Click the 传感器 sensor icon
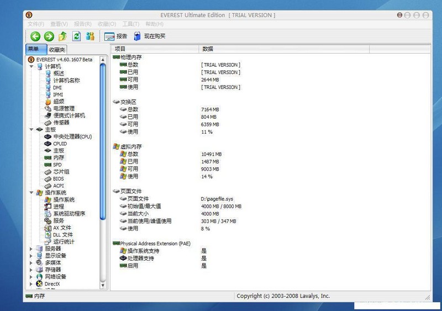The image size is (442, 311). (x=48, y=123)
